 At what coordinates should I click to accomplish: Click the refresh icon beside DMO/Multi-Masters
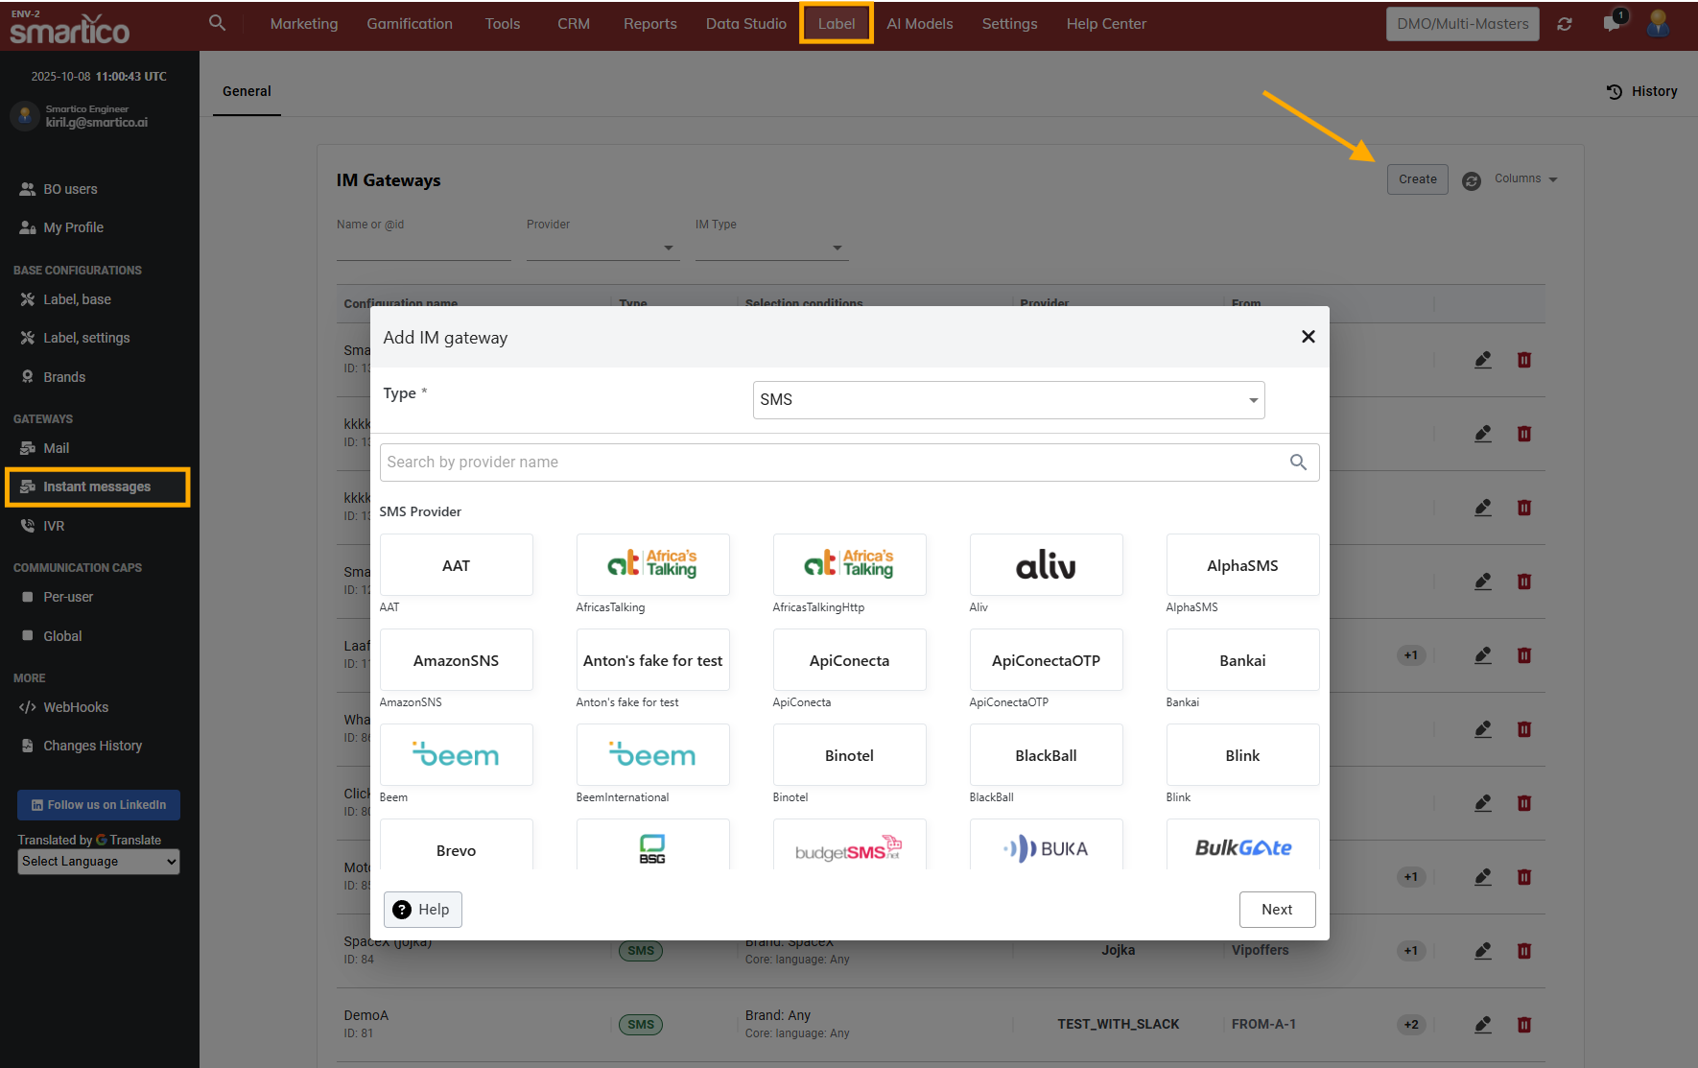(x=1565, y=24)
